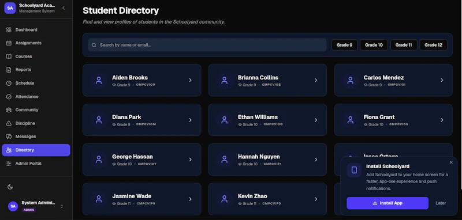462x220 pixels.
Task: Click the Discipline warning triangle icon
Action: (9, 123)
